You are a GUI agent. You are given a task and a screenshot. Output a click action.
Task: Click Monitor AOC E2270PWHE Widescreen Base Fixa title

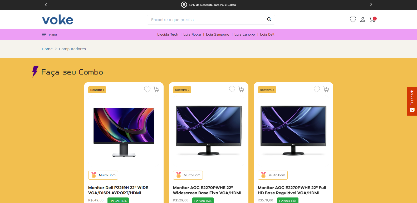(x=207, y=190)
